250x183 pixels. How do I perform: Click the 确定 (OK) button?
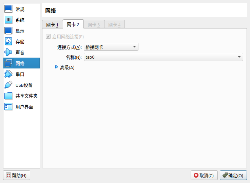click(x=233, y=176)
